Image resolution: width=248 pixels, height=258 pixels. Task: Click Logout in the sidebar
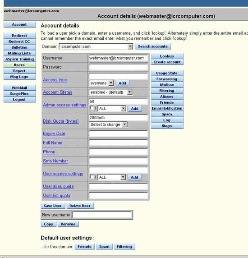click(19, 100)
